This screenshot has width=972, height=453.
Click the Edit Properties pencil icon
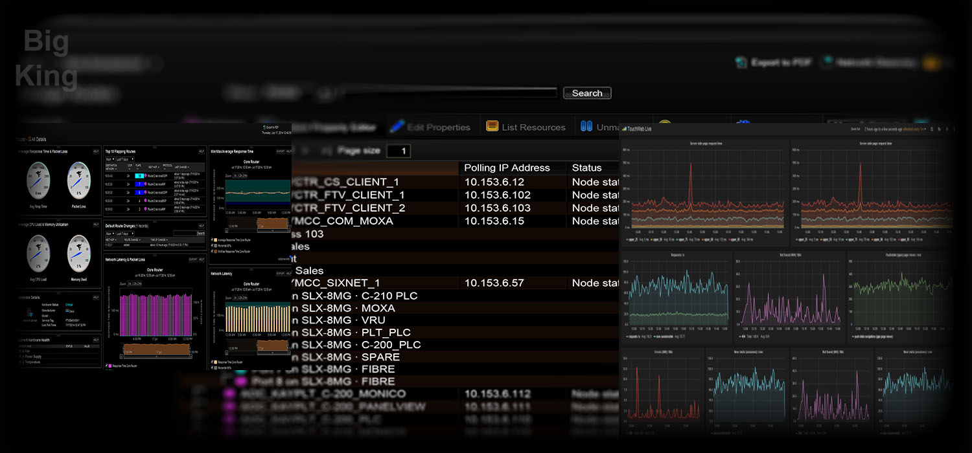click(x=397, y=127)
